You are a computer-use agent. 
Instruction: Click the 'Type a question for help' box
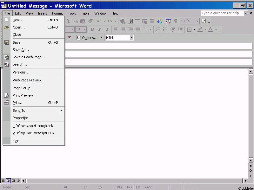coord(222,13)
